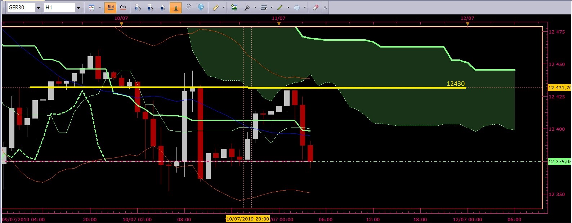The width and height of the screenshot is (572, 223).
Task: Open the Fibonacci lines tool
Action: [x=264, y=7]
